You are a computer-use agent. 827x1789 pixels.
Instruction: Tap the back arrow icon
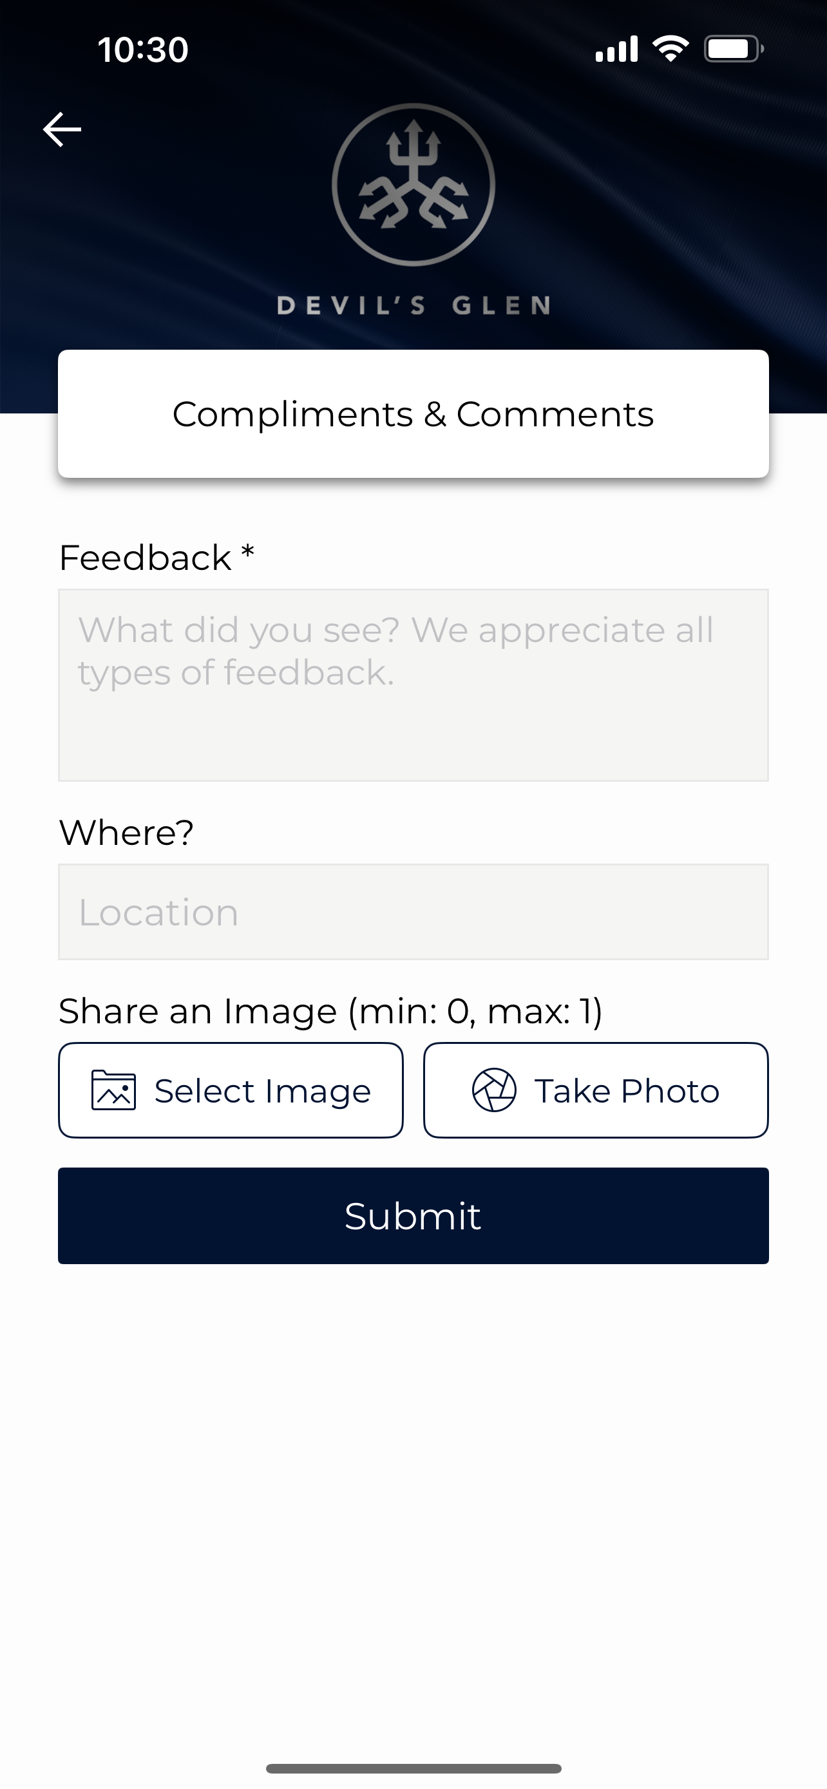pos(62,130)
